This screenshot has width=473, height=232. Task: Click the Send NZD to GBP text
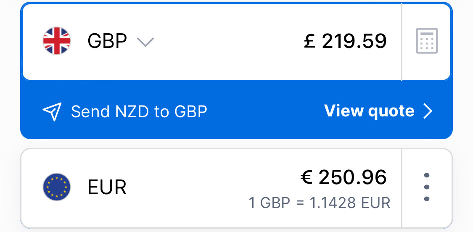[x=139, y=112]
